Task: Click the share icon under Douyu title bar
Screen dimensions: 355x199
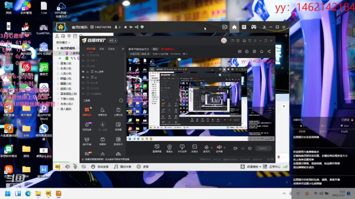Action: [x=269, y=51]
